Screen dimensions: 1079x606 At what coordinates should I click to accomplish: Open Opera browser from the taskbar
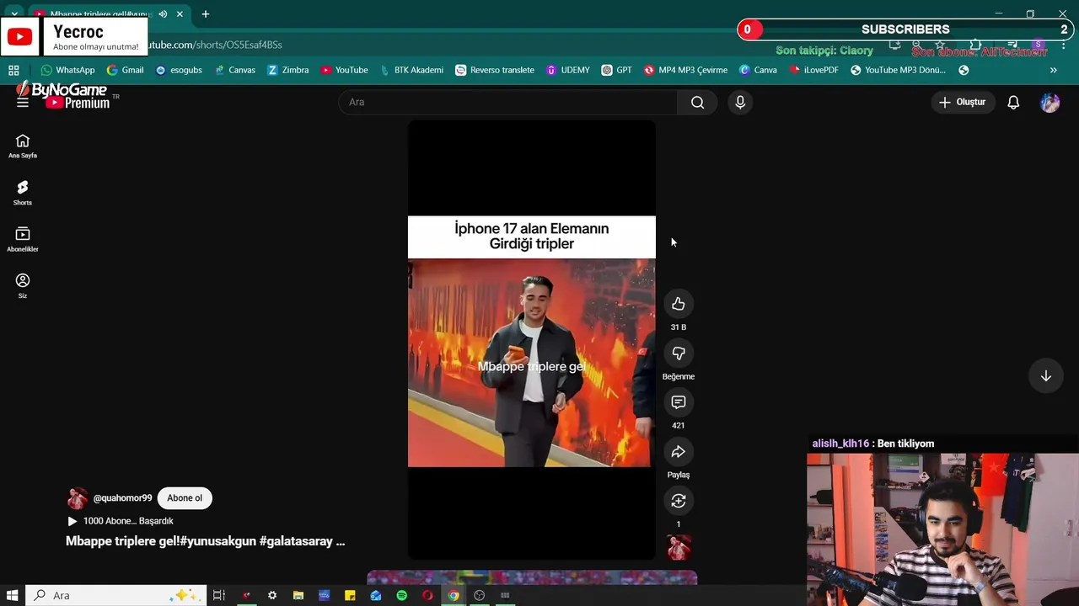(x=427, y=595)
